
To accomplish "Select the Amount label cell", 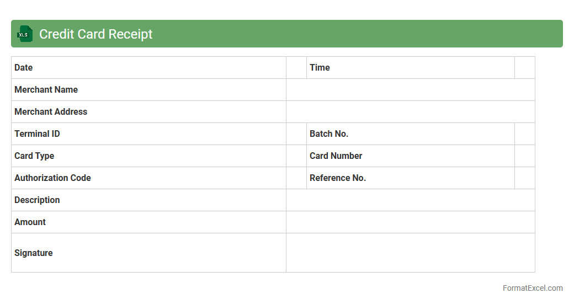I will click(x=148, y=222).
